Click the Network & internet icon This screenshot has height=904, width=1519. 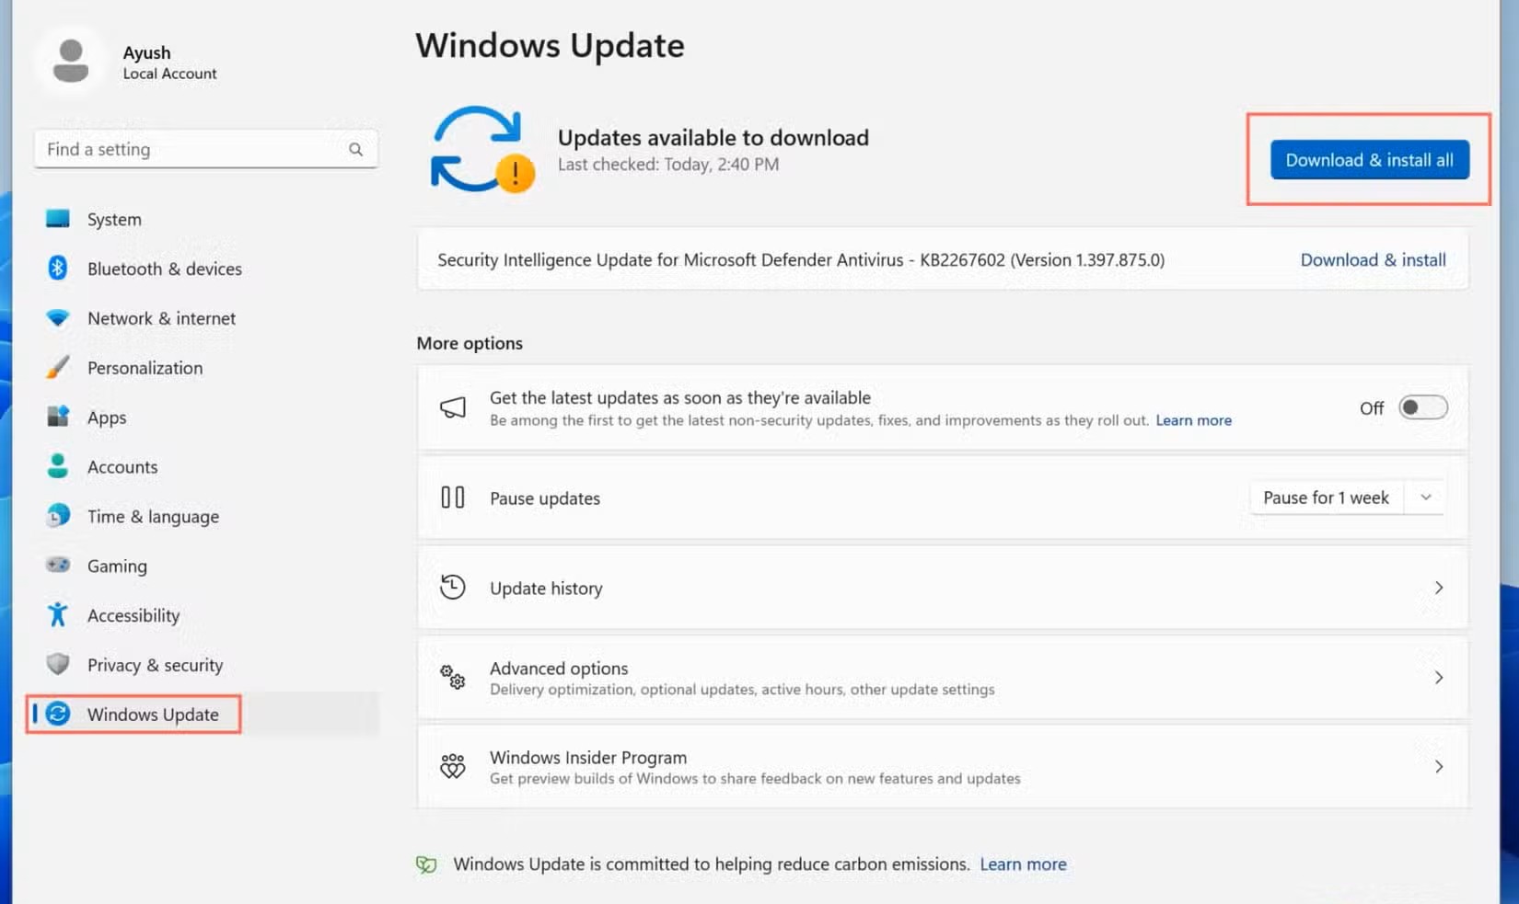point(57,317)
